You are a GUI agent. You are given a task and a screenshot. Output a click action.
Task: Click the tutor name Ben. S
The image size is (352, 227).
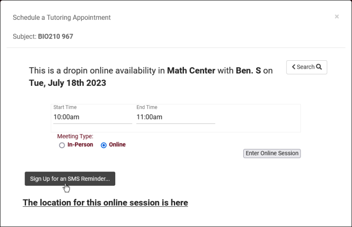248,70
